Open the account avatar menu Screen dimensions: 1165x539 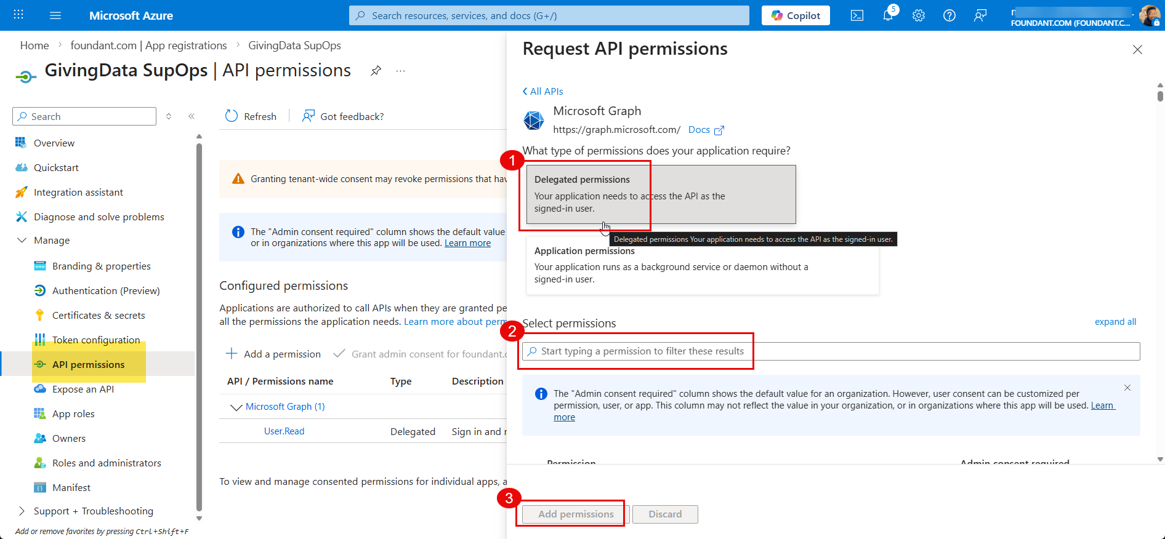point(1149,15)
